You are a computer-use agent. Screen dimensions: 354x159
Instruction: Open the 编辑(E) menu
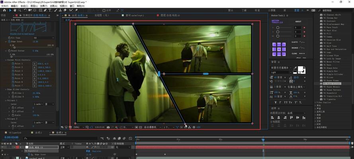tap(14, 6)
